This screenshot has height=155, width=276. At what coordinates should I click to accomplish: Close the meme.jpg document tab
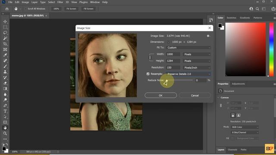tap(46, 15)
